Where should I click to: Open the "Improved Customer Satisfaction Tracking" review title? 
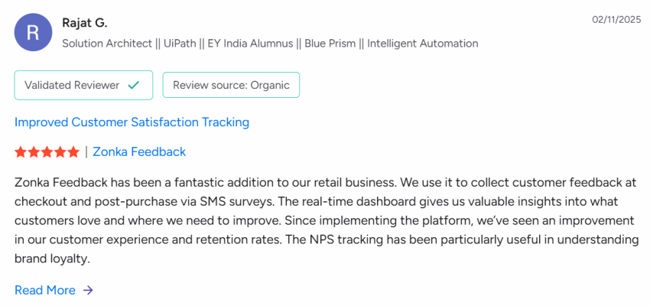coord(132,122)
